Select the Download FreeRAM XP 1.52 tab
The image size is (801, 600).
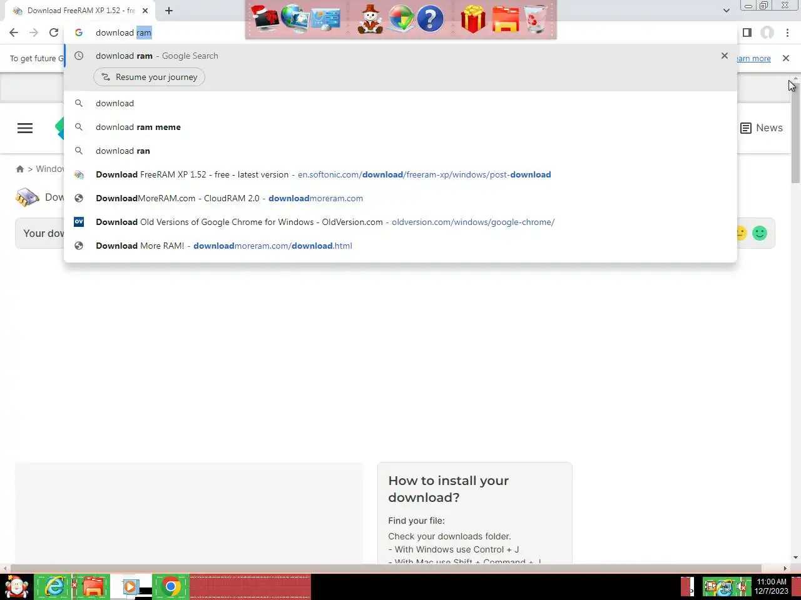click(81, 11)
